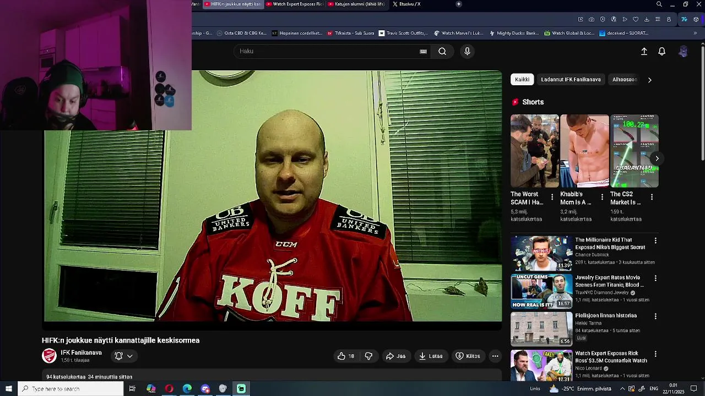The height and width of the screenshot is (396, 705).
Task: Open options for Khabib's Mom short
Action: [x=602, y=197]
